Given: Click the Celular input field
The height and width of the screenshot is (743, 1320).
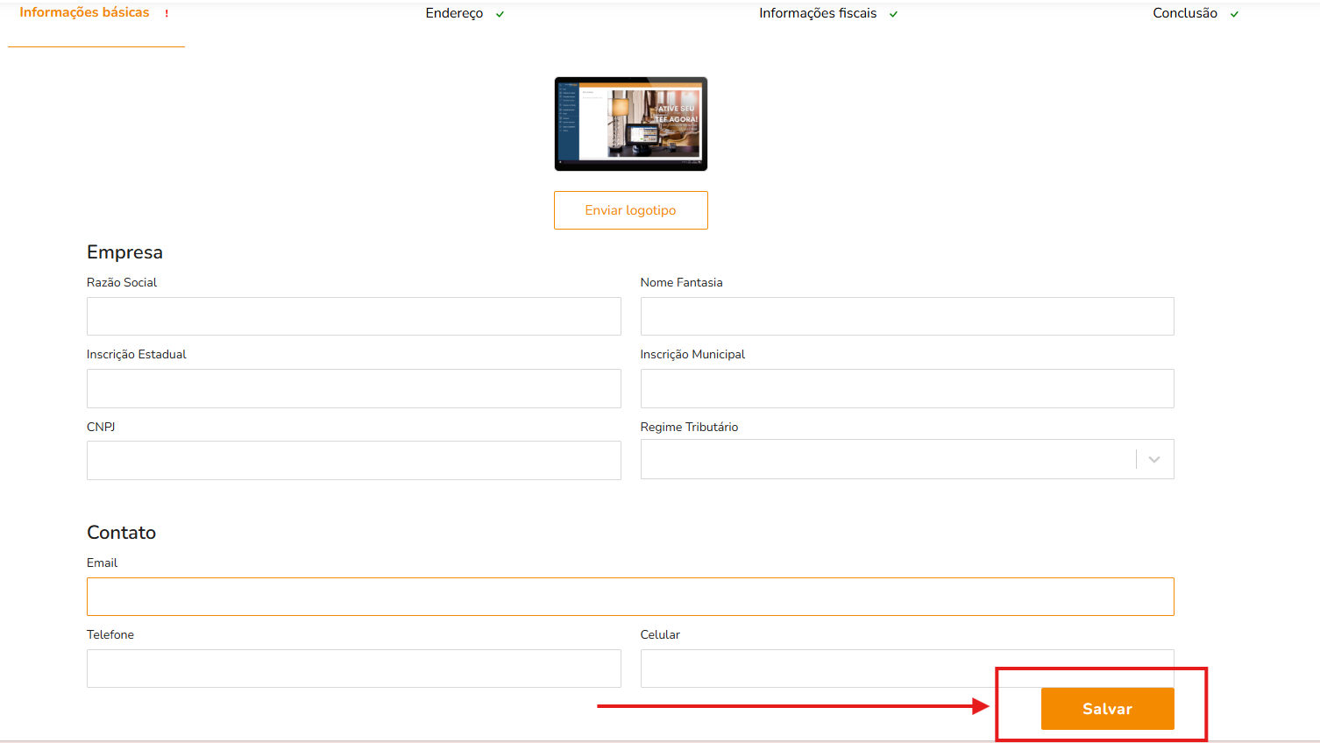Looking at the screenshot, I should pyautogui.click(x=907, y=669).
